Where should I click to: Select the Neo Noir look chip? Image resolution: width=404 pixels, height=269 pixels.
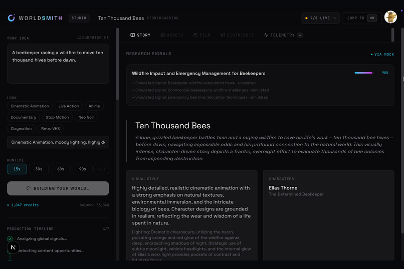coord(86,117)
